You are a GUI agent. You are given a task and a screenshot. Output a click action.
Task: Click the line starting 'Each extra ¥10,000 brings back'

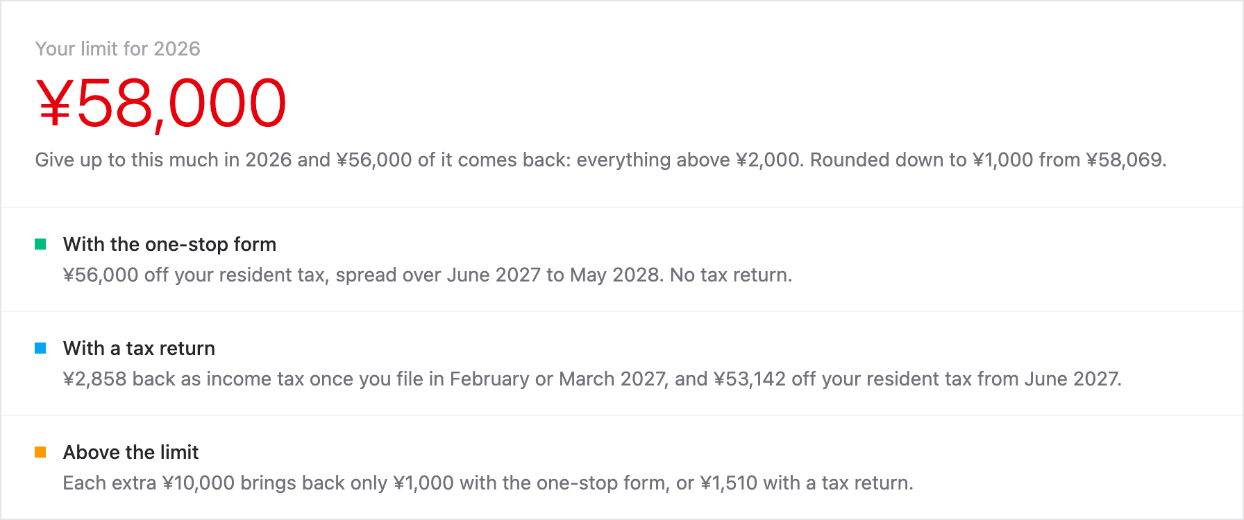click(488, 483)
